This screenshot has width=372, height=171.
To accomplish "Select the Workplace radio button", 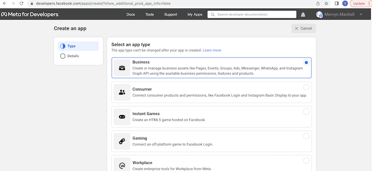I will pyautogui.click(x=306, y=161).
